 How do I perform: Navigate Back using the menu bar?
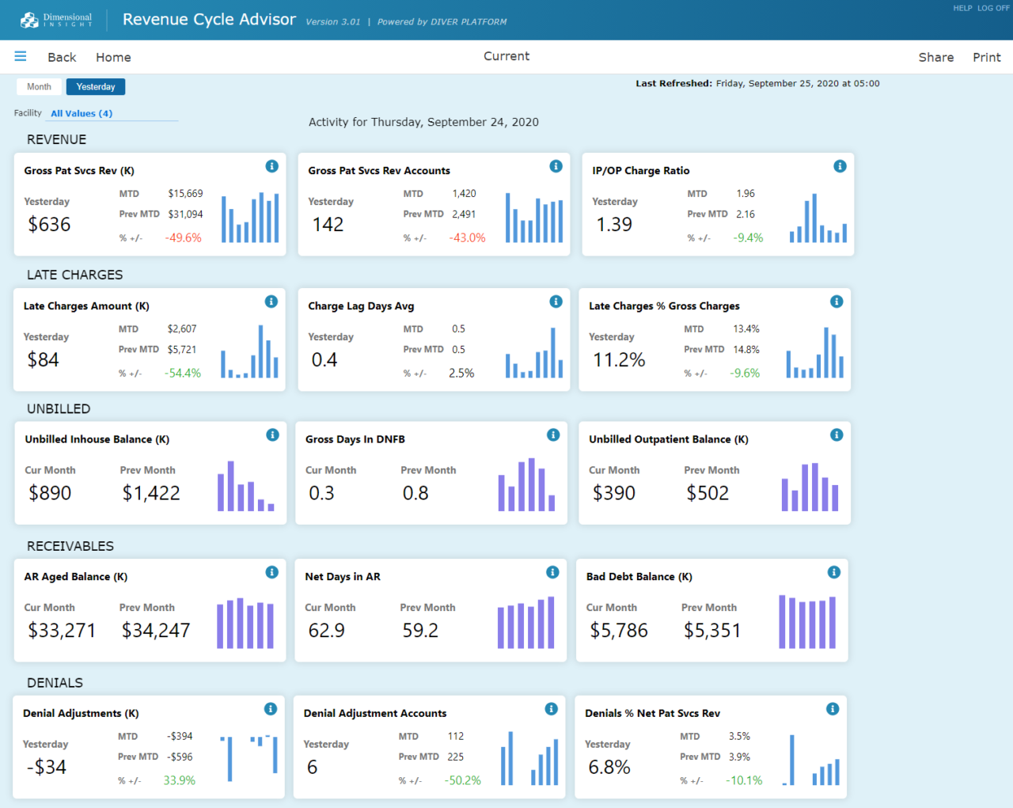[x=61, y=57]
